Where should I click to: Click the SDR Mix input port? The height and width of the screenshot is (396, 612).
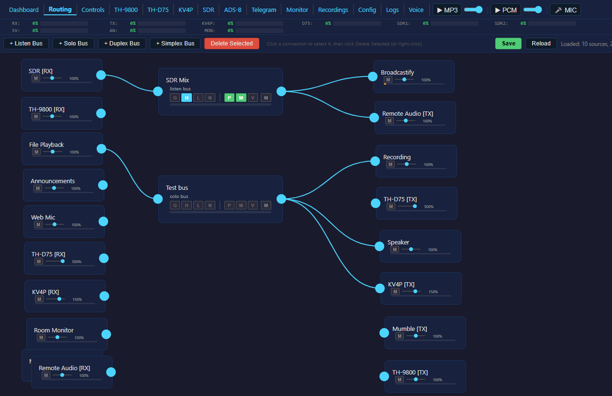[158, 91]
